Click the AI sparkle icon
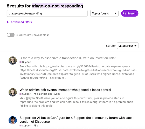This screenshot has width=145, height=129. (x=17, y=35)
